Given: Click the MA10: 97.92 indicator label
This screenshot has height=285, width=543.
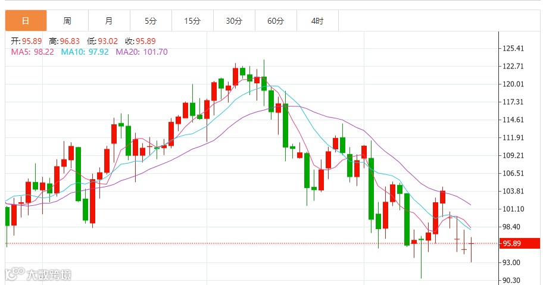Looking at the screenshot, I should tap(85, 52).
